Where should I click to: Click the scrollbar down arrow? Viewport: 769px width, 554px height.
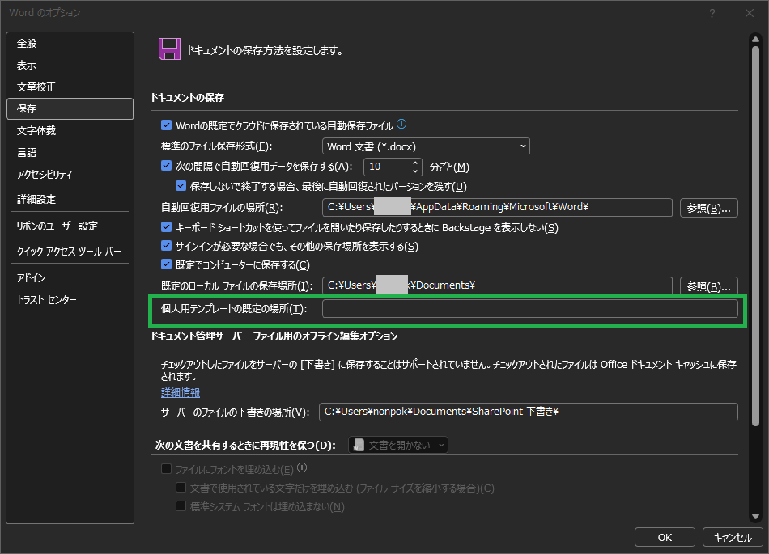[x=755, y=516]
